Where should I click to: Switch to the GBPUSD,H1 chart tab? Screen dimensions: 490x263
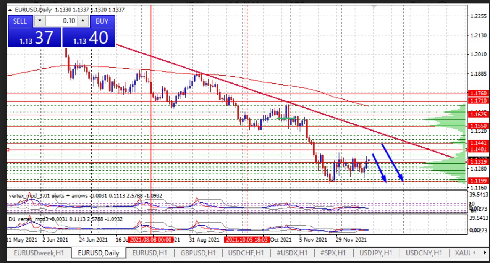click(x=197, y=253)
